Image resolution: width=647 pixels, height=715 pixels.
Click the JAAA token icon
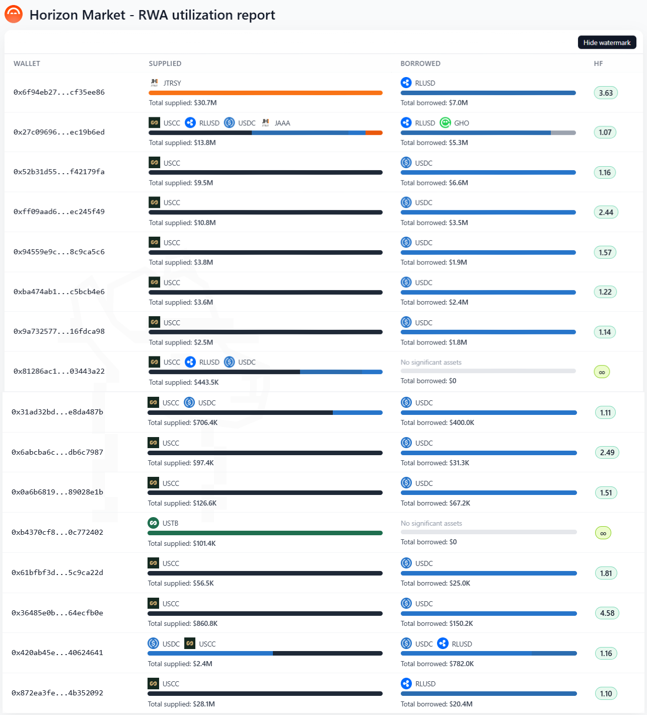tap(266, 123)
